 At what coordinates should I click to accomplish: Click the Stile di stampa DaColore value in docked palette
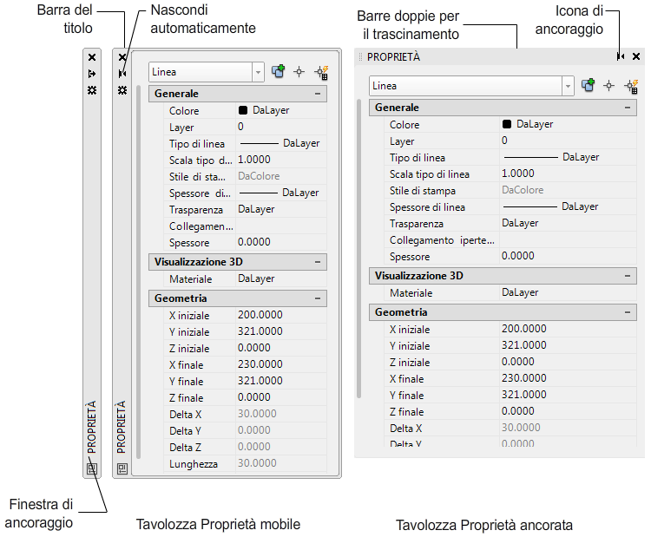pyautogui.click(x=568, y=190)
